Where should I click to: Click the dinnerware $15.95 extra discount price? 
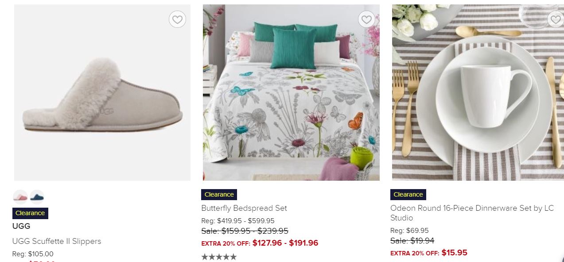[x=455, y=253]
